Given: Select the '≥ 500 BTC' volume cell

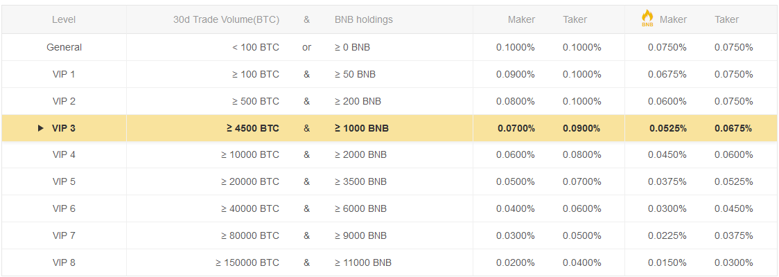Looking at the screenshot, I should click(x=255, y=101).
